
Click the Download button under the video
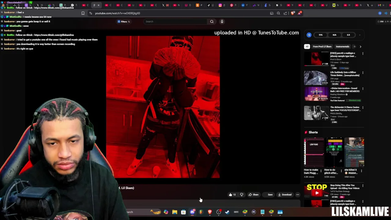click(285, 195)
